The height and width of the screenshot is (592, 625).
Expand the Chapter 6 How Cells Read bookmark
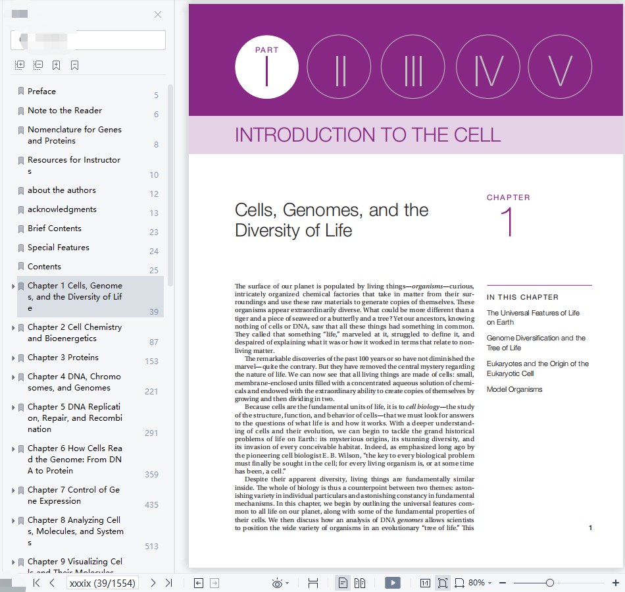point(13,449)
